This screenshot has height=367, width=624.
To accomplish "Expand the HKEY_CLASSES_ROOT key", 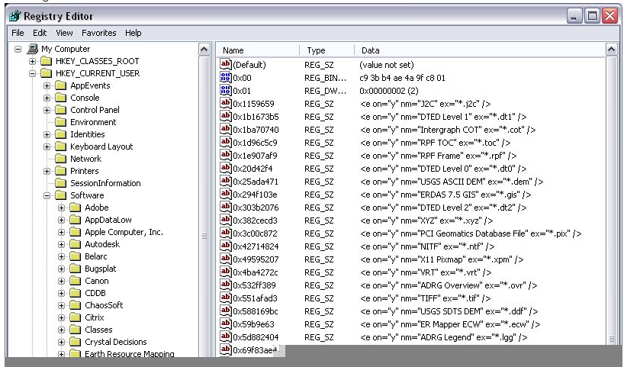I will [x=33, y=61].
